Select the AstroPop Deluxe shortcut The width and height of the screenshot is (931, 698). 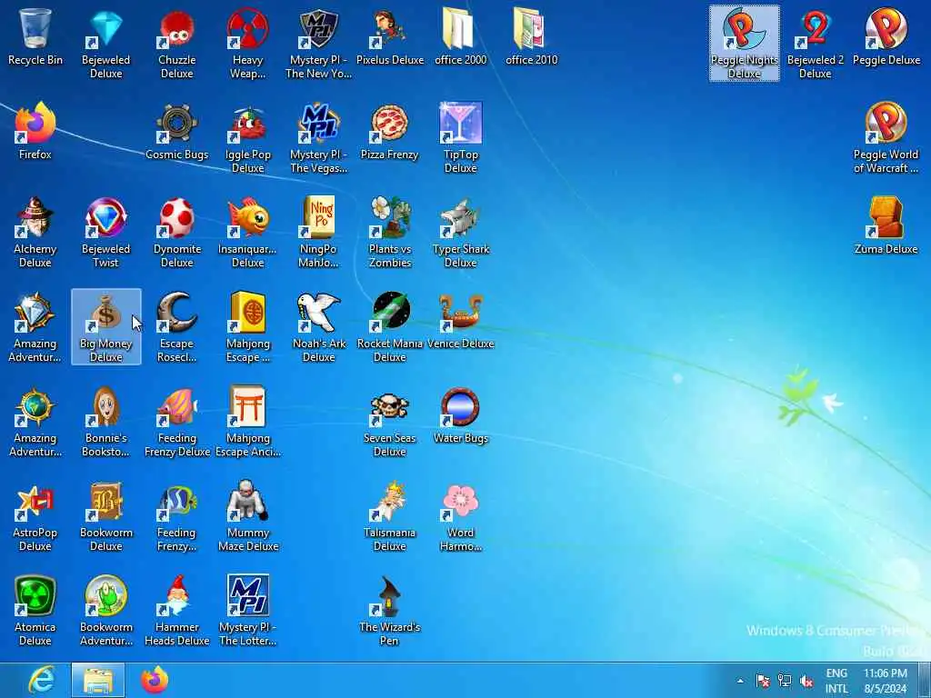pos(35,516)
